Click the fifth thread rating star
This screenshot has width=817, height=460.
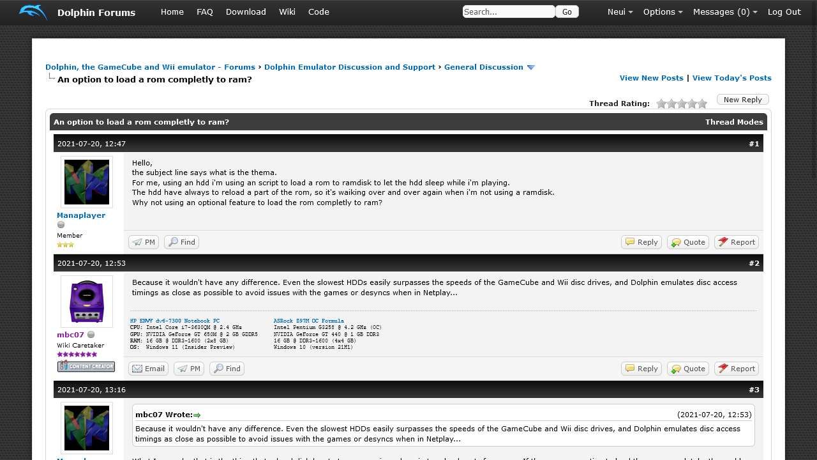pos(702,103)
